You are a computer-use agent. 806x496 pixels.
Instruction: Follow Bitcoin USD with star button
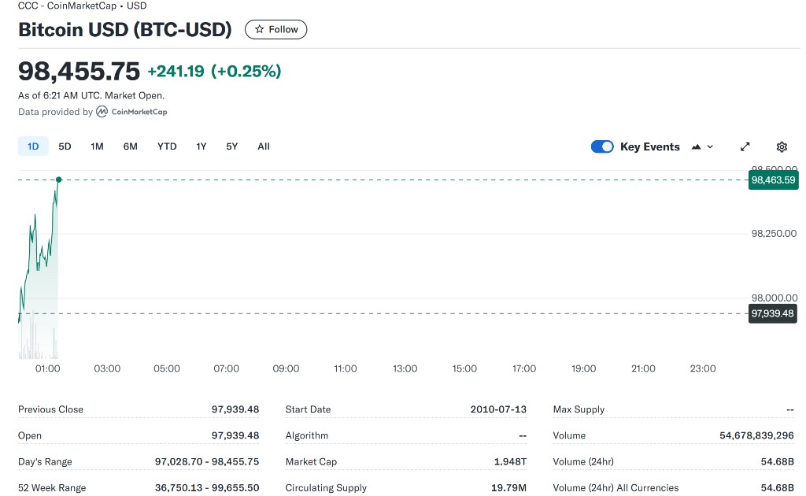(x=276, y=30)
